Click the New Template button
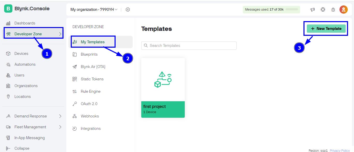 [326, 29]
